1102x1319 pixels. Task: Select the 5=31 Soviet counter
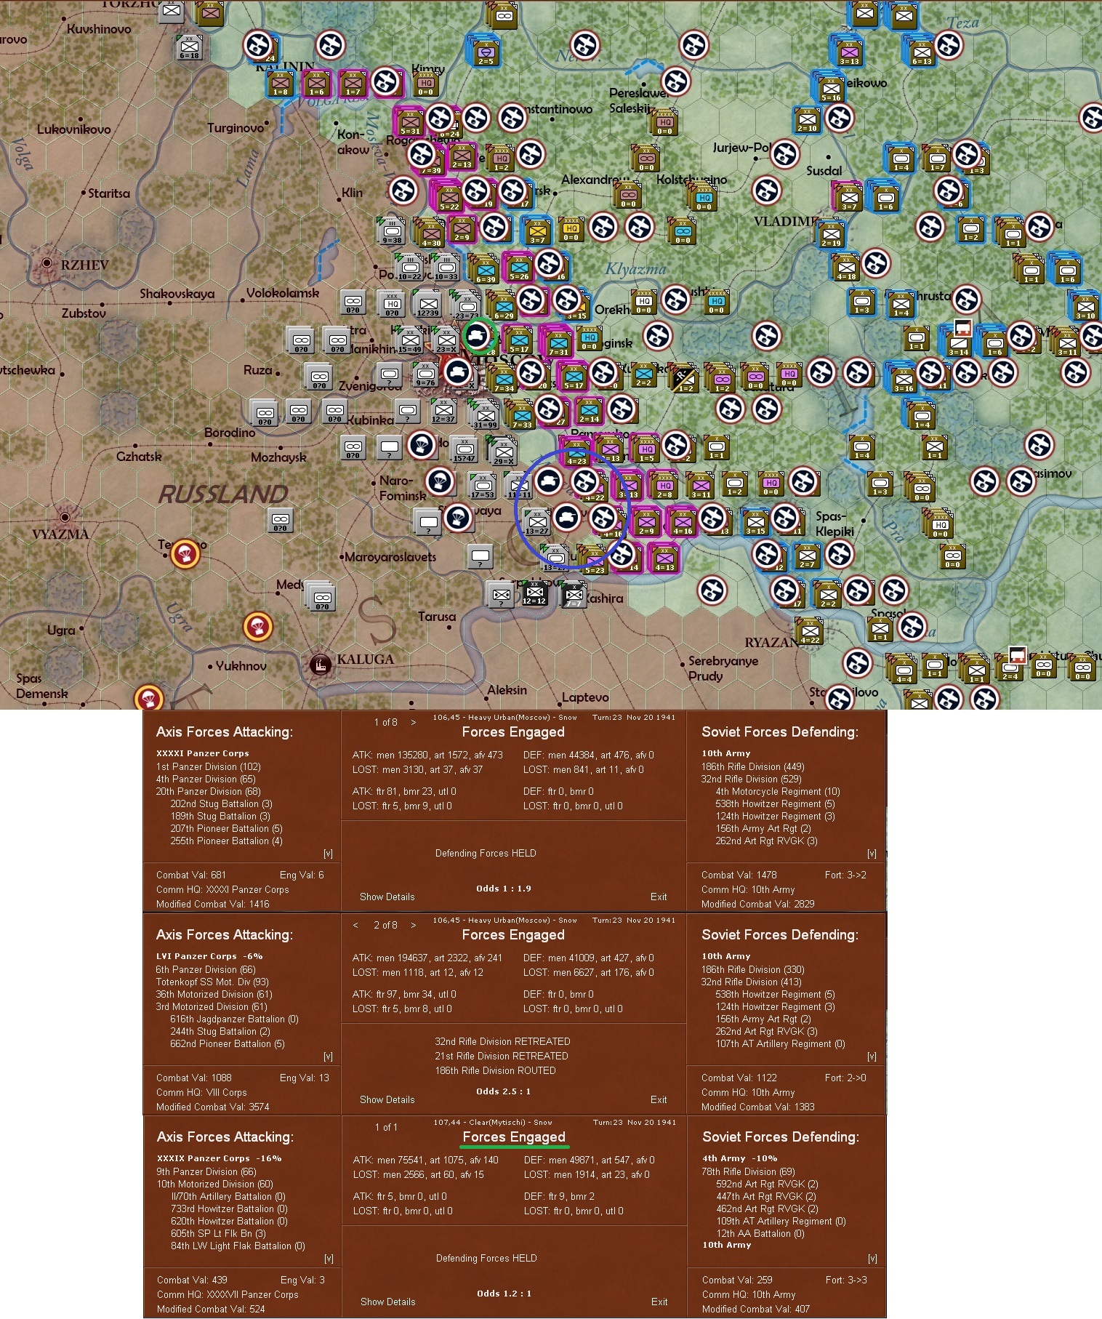410,121
